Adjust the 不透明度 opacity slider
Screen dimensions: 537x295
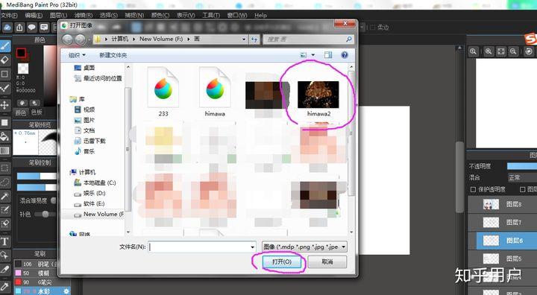pyautogui.click(x=521, y=166)
